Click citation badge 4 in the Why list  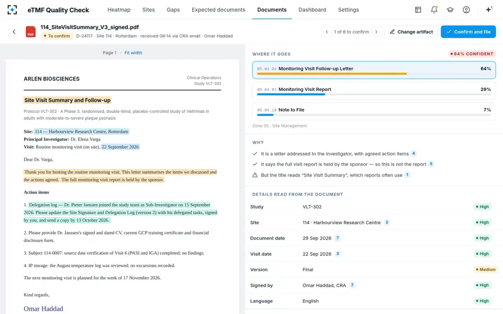tap(414, 153)
